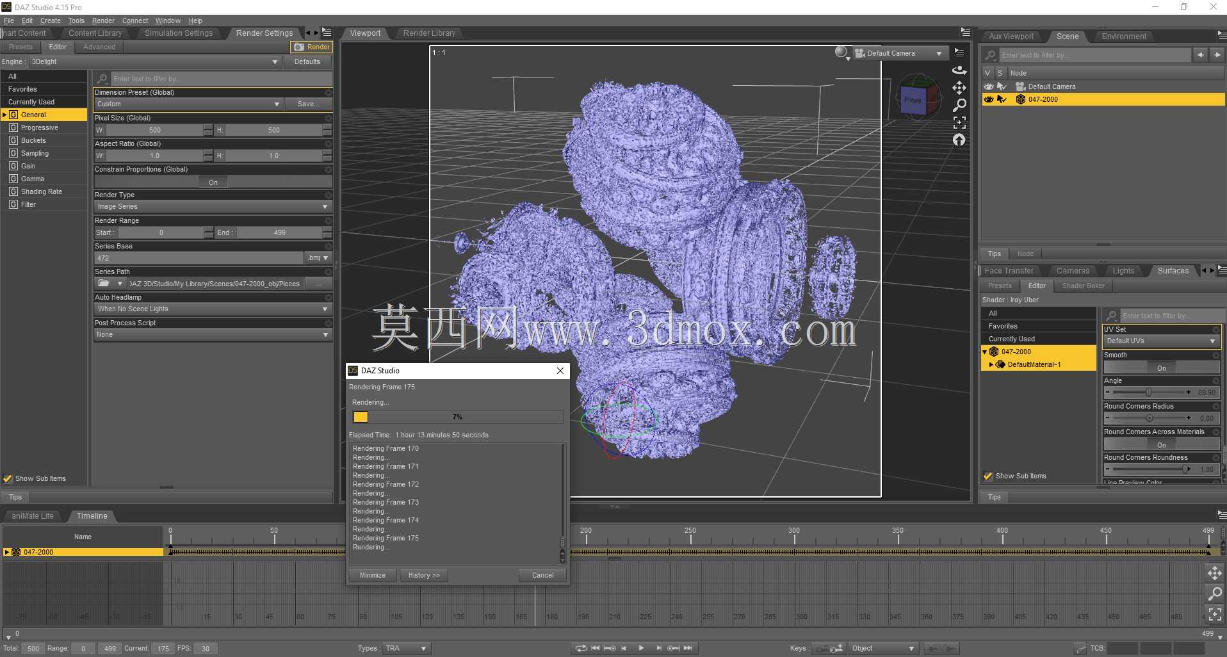
Task: Open the Scene pane options menu icon
Action: (x=1222, y=35)
